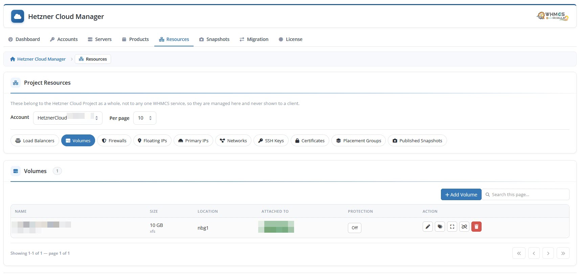Click the Resources breadcrumb item
The image size is (579, 274).
(93, 59)
